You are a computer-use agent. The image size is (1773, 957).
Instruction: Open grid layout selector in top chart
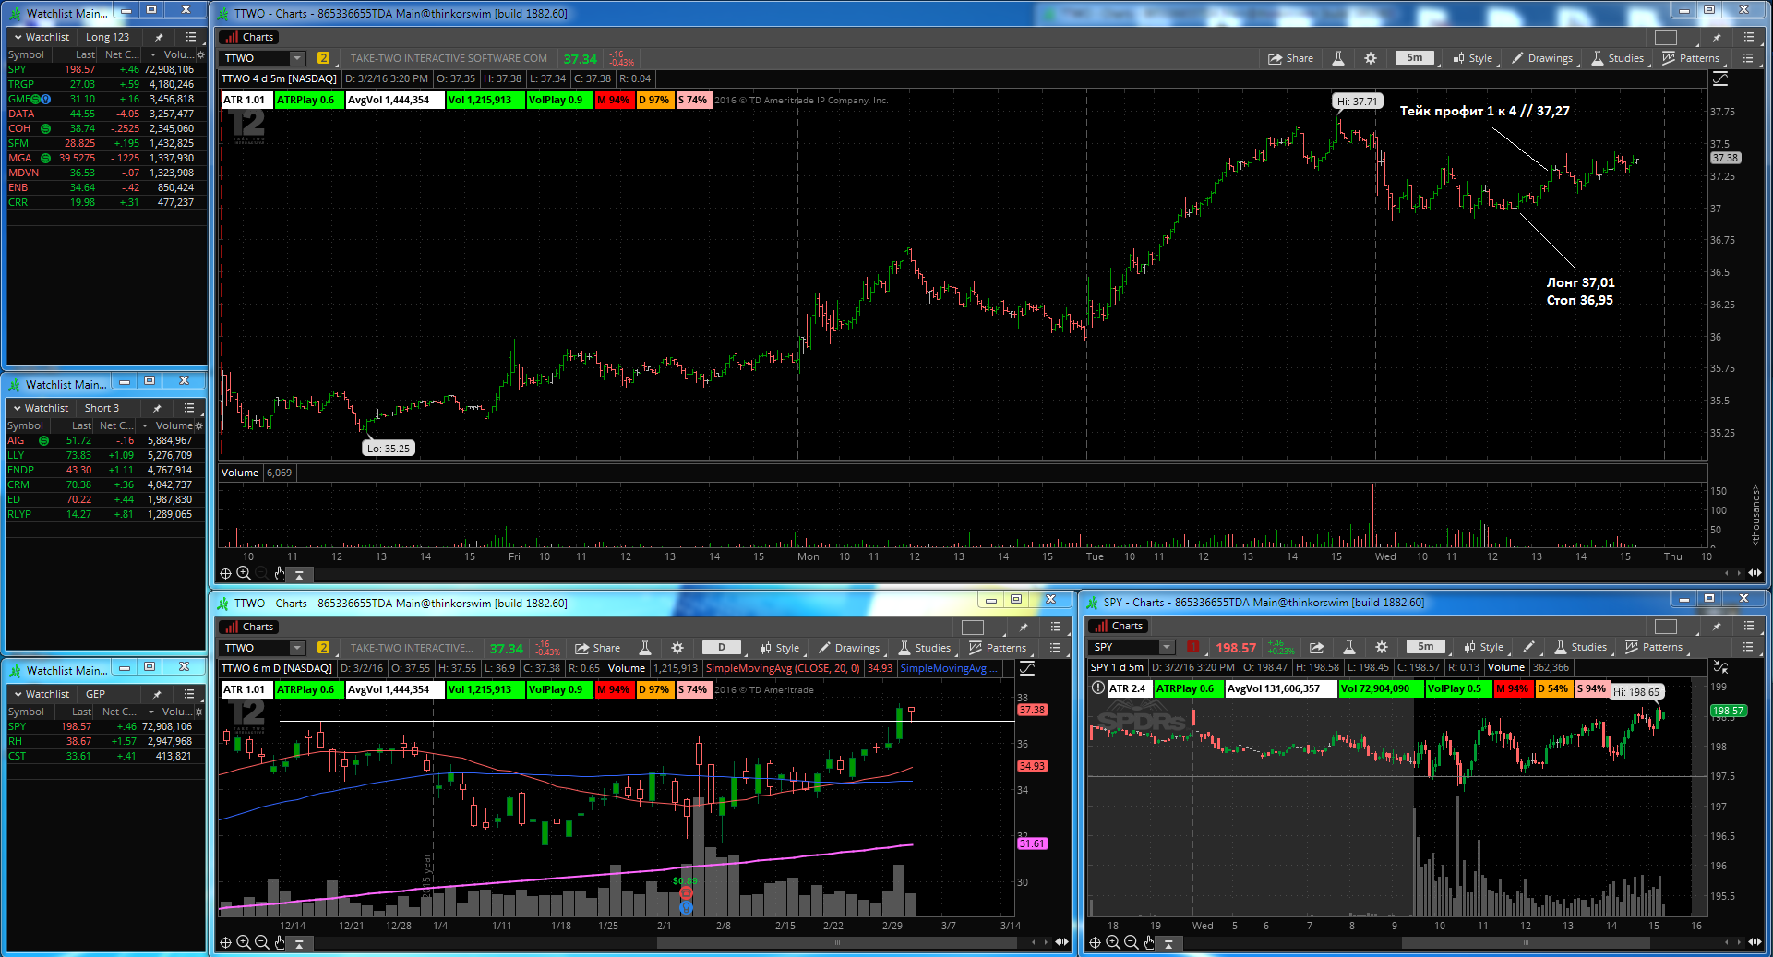[x=1666, y=38]
